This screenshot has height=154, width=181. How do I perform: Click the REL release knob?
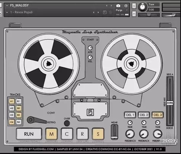pos(90,57)
